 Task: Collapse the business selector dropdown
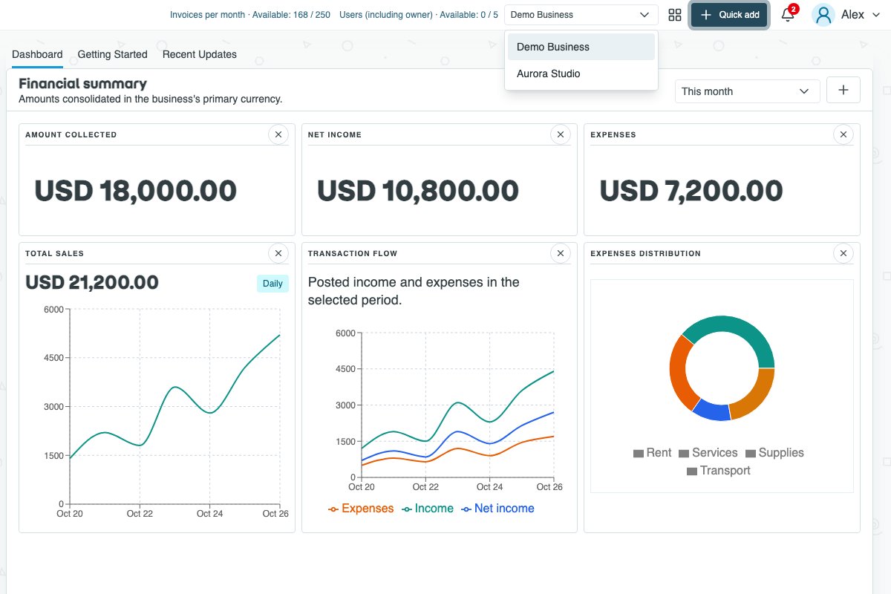click(x=581, y=15)
